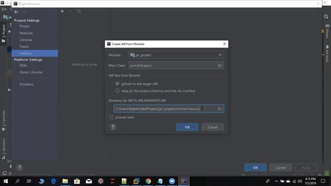Open Facets settings page
Screen dimensions: 331x186
point(24,47)
